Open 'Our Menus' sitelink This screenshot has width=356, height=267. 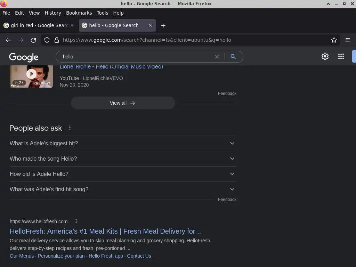coord(22,256)
